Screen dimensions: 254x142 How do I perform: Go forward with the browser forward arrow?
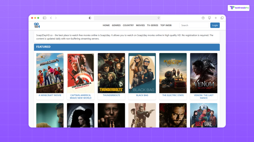[x=56, y=18]
